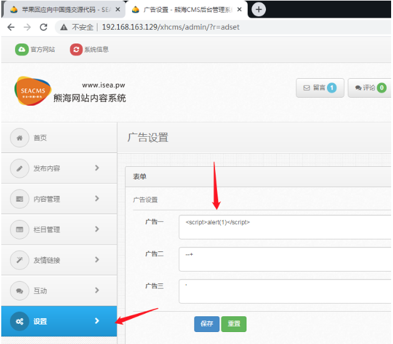
Task: Go back using the browser back arrow
Action: coord(11,27)
